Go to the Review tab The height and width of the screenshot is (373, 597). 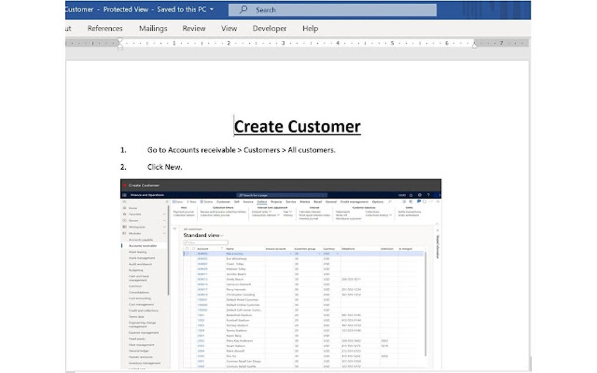(x=194, y=28)
